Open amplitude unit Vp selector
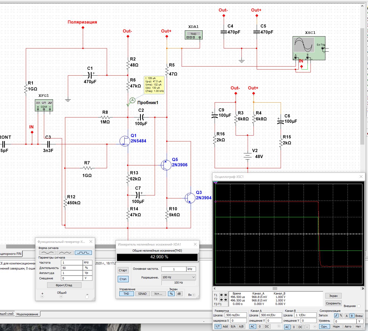The image size is (368, 331). (x=88, y=273)
